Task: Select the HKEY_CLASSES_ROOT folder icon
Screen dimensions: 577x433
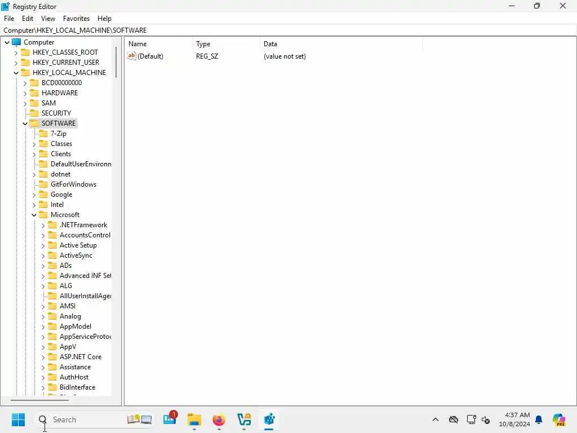Action: click(25, 52)
